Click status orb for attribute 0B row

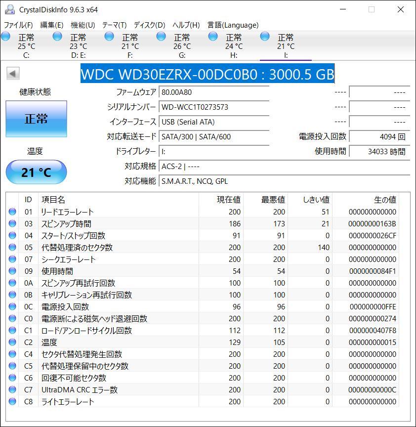12,295
